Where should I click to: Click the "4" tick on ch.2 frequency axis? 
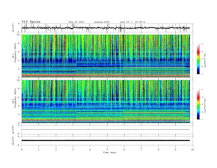pyautogui.click(x=19, y=106)
